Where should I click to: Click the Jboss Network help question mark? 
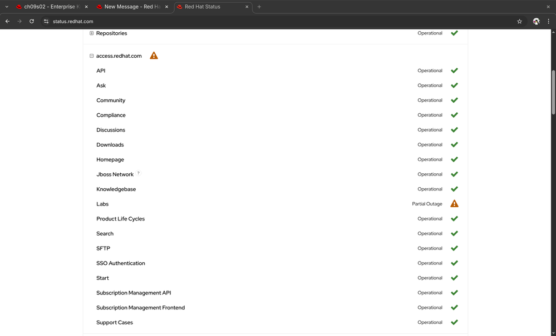pyautogui.click(x=139, y=173)
